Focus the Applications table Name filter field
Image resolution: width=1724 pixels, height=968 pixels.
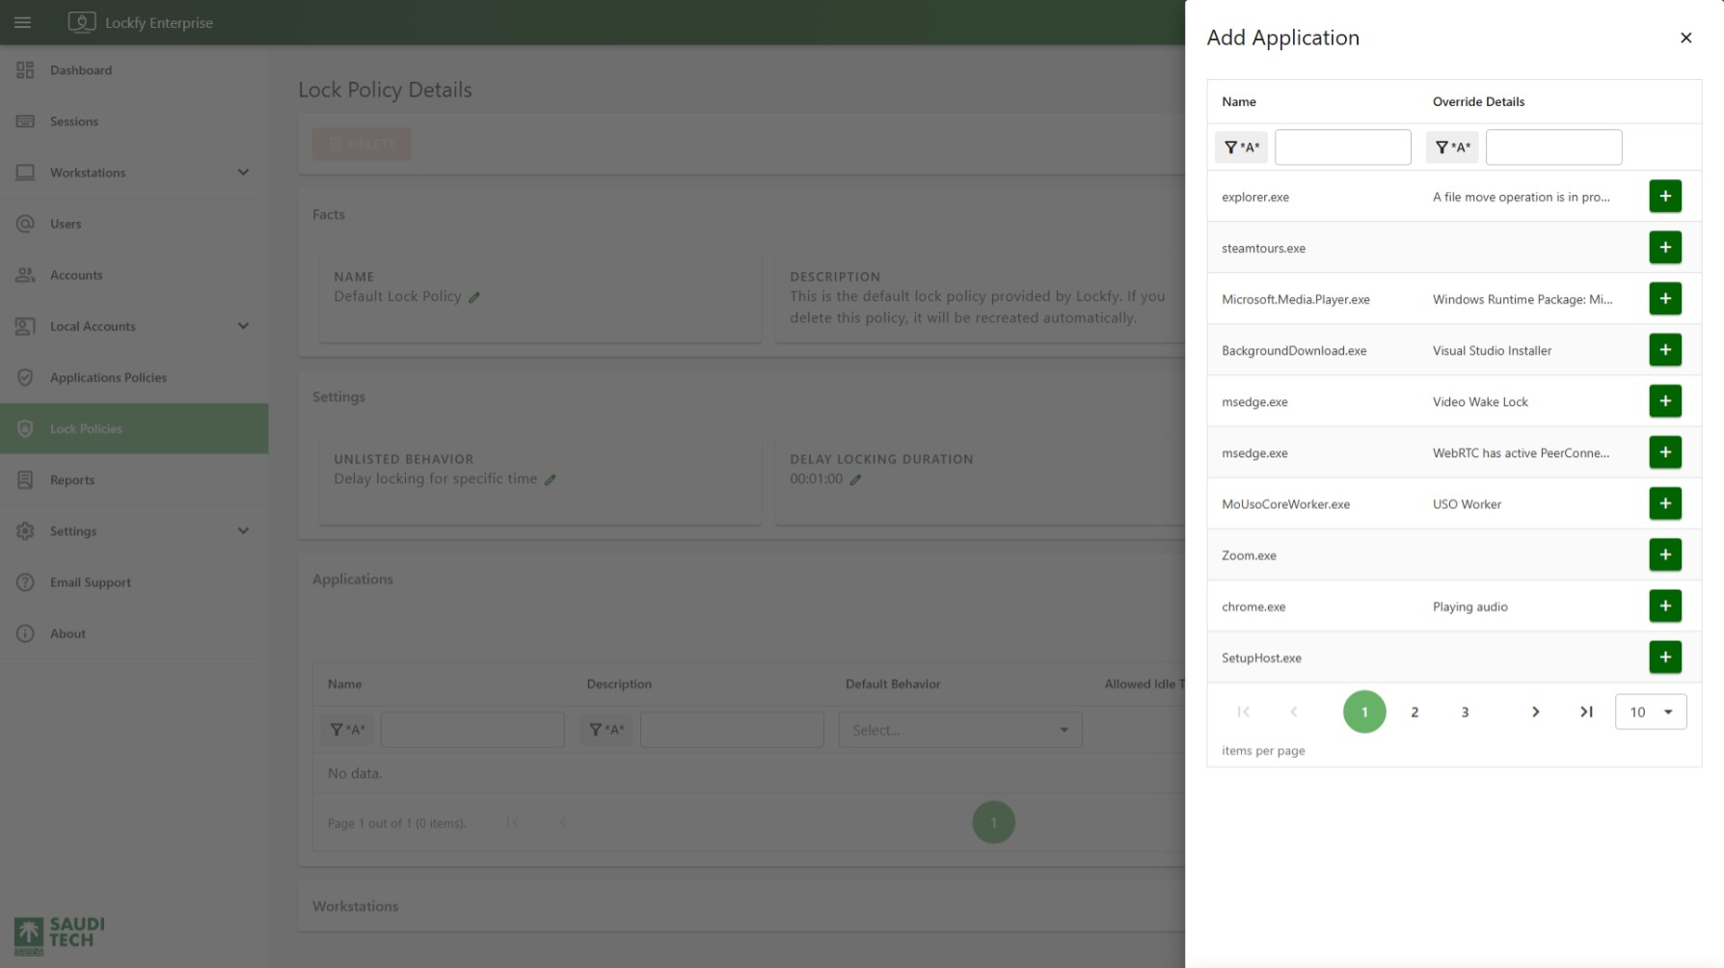(472, 730)
